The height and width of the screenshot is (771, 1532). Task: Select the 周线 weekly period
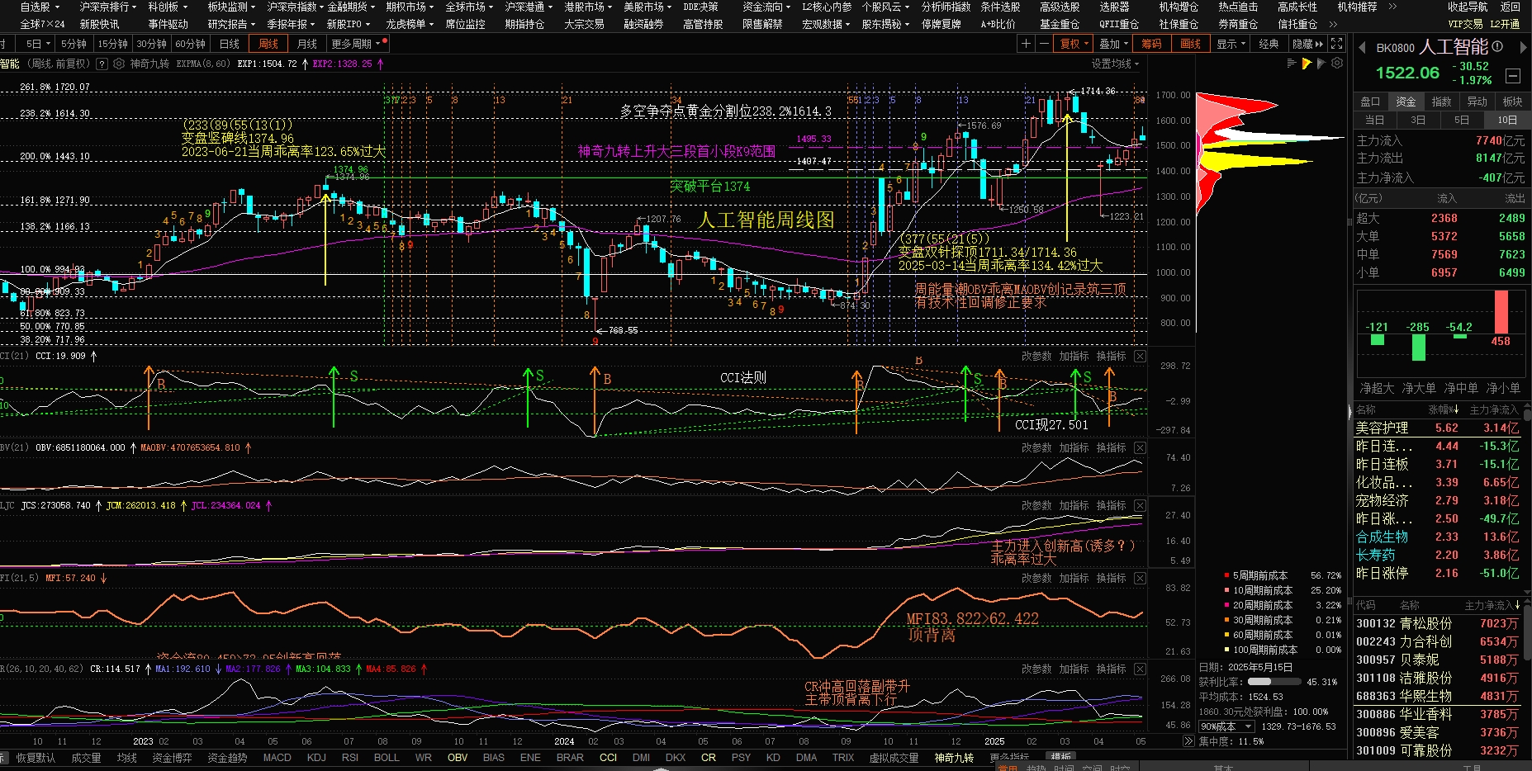coord(268,44)
